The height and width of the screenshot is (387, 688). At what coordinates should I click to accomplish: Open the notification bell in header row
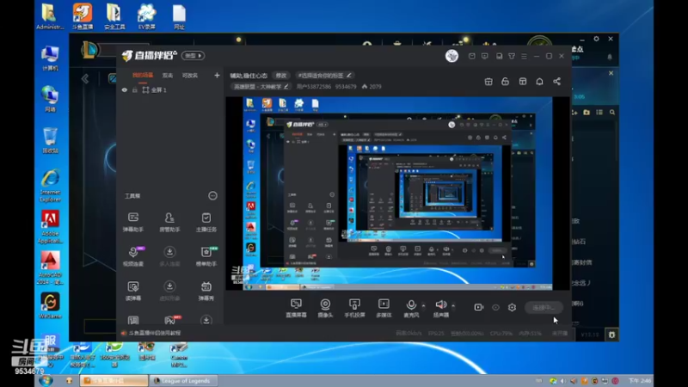click(x=539, y=82)
